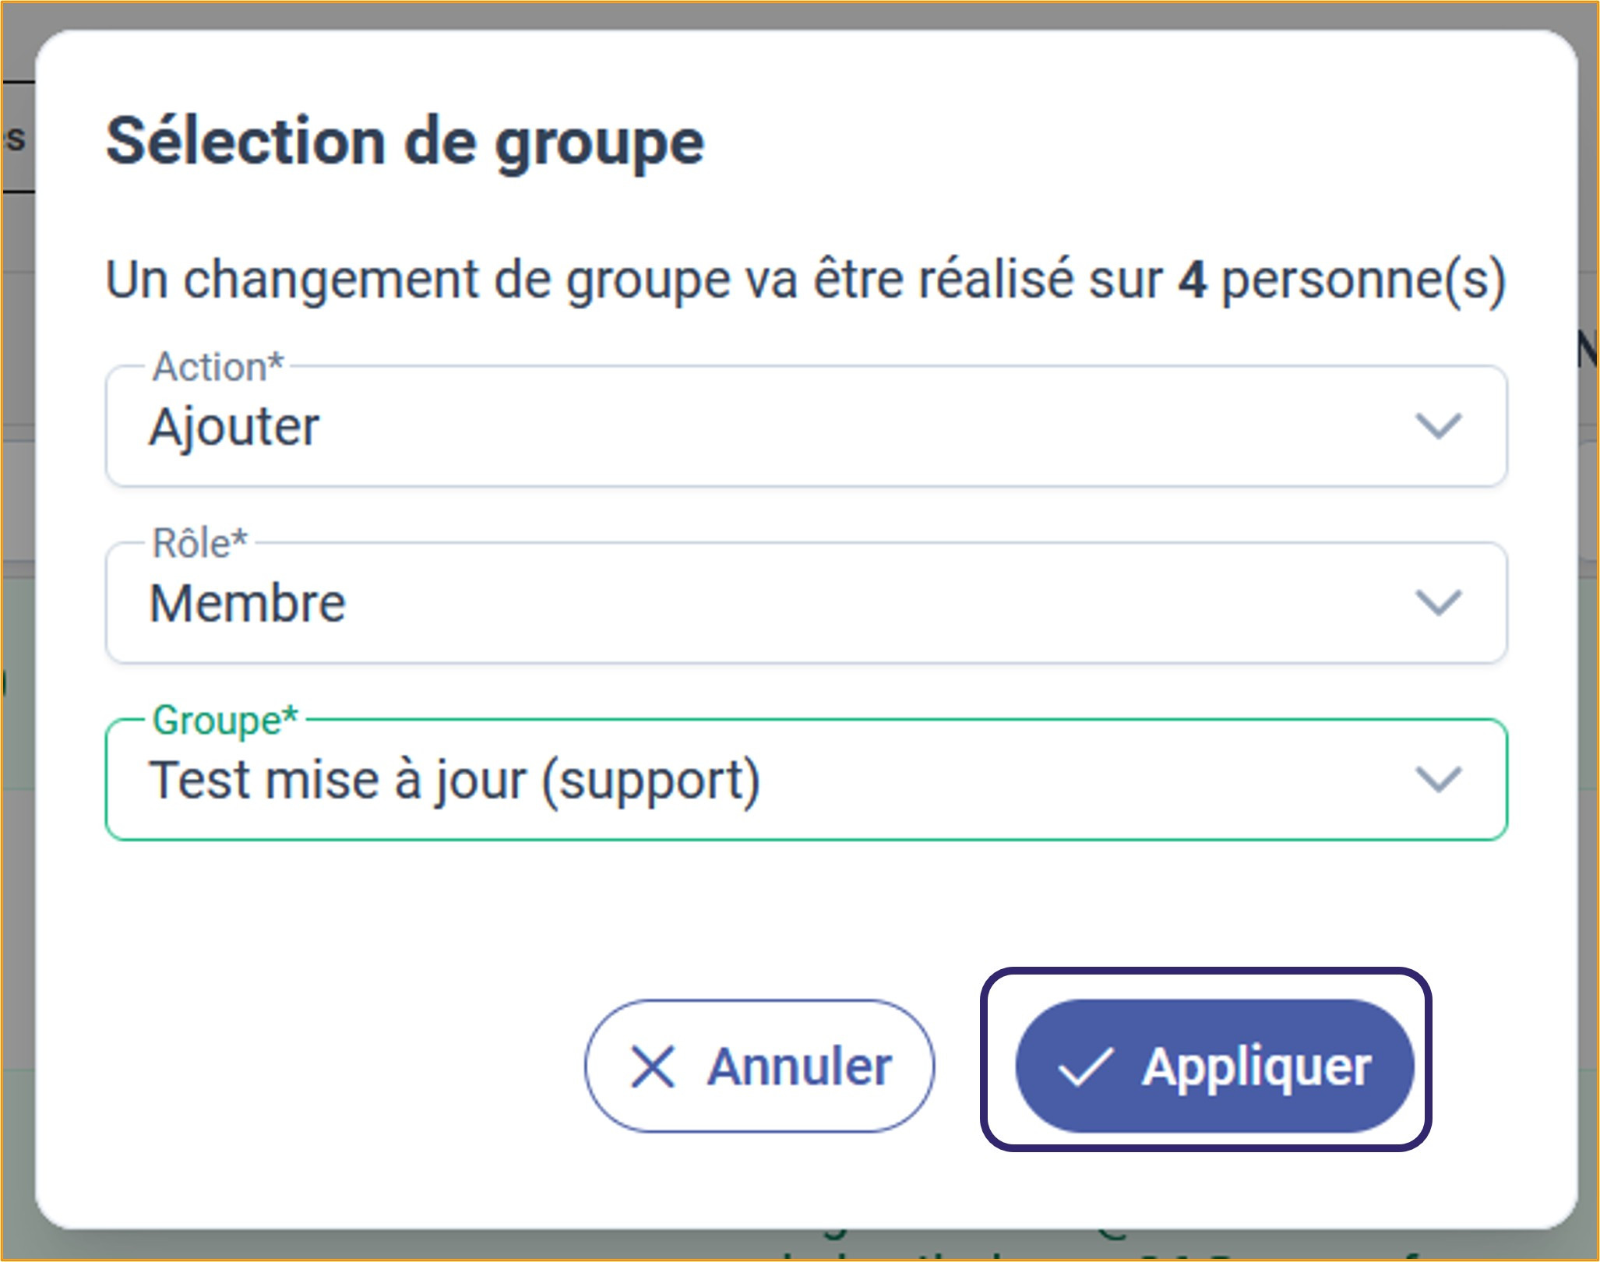Screen dimensions: 1600x1262
Task: Click the "Action*" field label
Action: (x=218, y=367)
